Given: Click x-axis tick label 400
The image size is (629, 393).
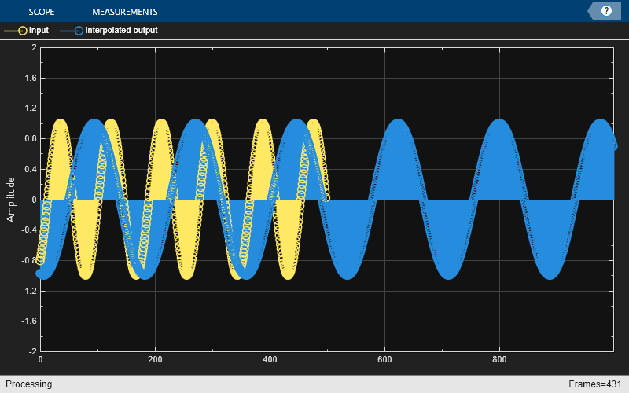Looking at the screenshot, I should coord(270,360).
